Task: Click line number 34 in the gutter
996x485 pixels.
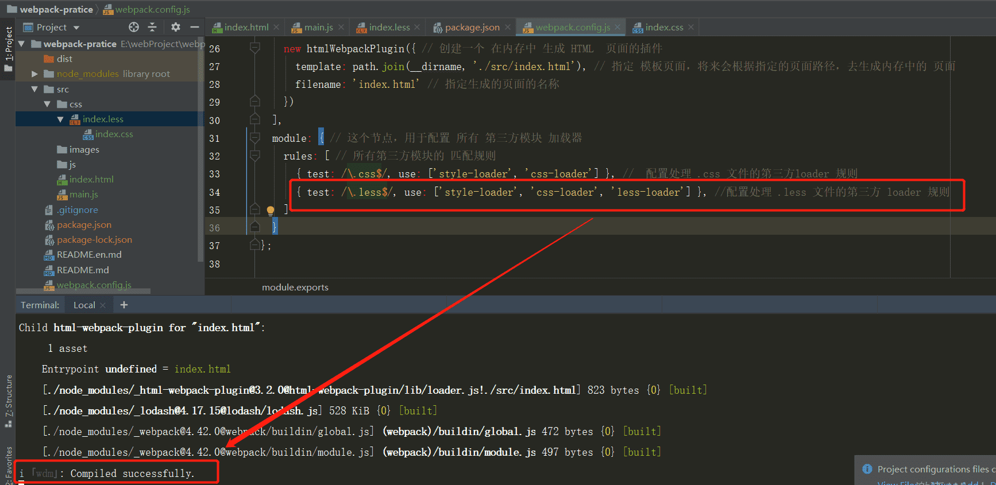Action: pos(214,192)
